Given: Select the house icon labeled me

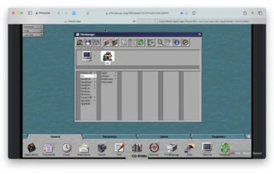Looking at the screenshot, I should (107, 57).
